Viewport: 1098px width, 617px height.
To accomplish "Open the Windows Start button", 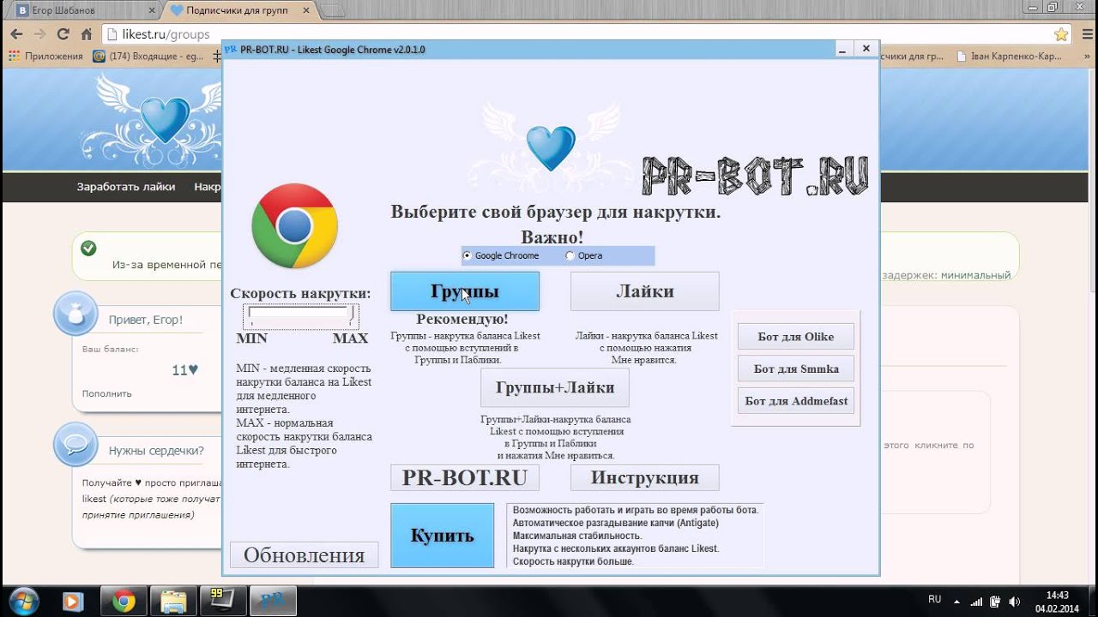I will [23, 601].
